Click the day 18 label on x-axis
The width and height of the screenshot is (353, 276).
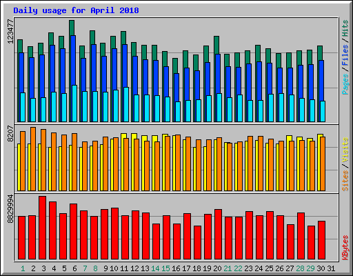pos(196,268)
